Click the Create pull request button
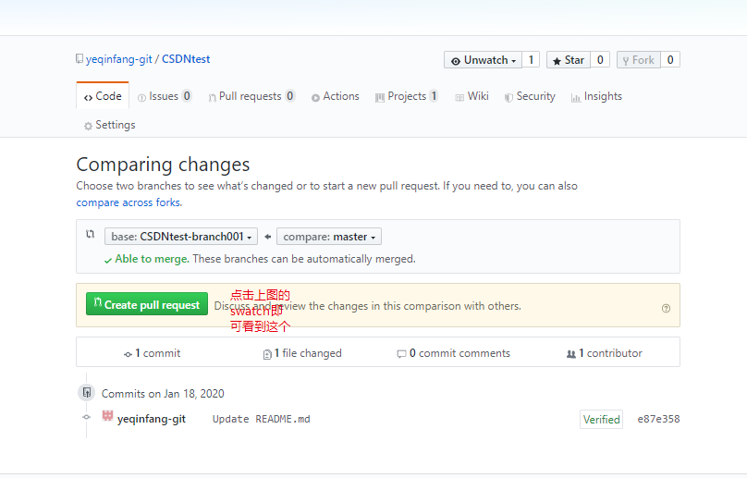747x478 pixels. (147, 304)
